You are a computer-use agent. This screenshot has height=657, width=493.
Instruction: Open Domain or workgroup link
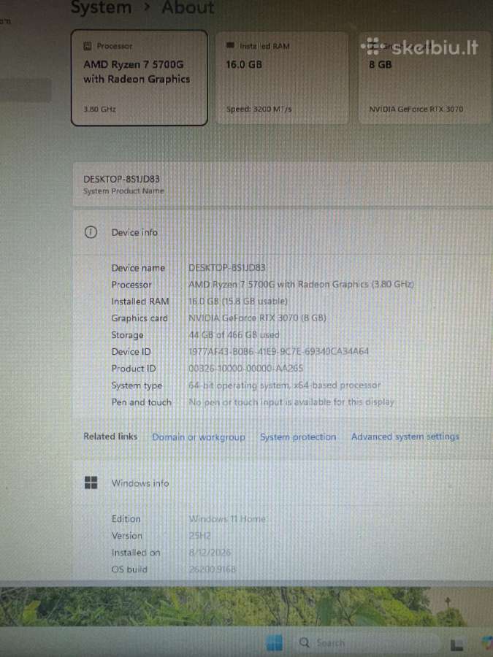coord(198,437)
